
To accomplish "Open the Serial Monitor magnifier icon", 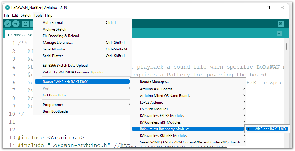I will coord(281,24).
